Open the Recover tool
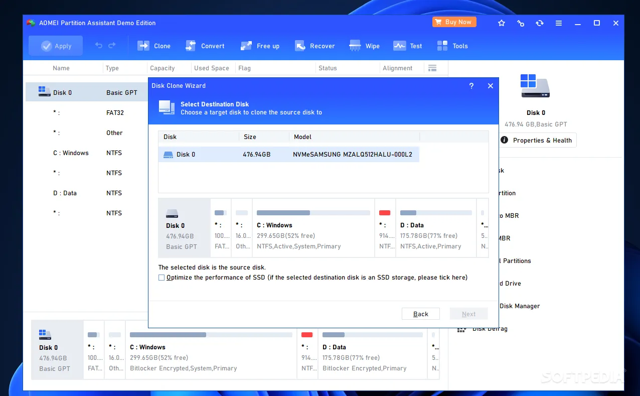The image size is (640, 396). pyautogui.click(x=300, y=46)
